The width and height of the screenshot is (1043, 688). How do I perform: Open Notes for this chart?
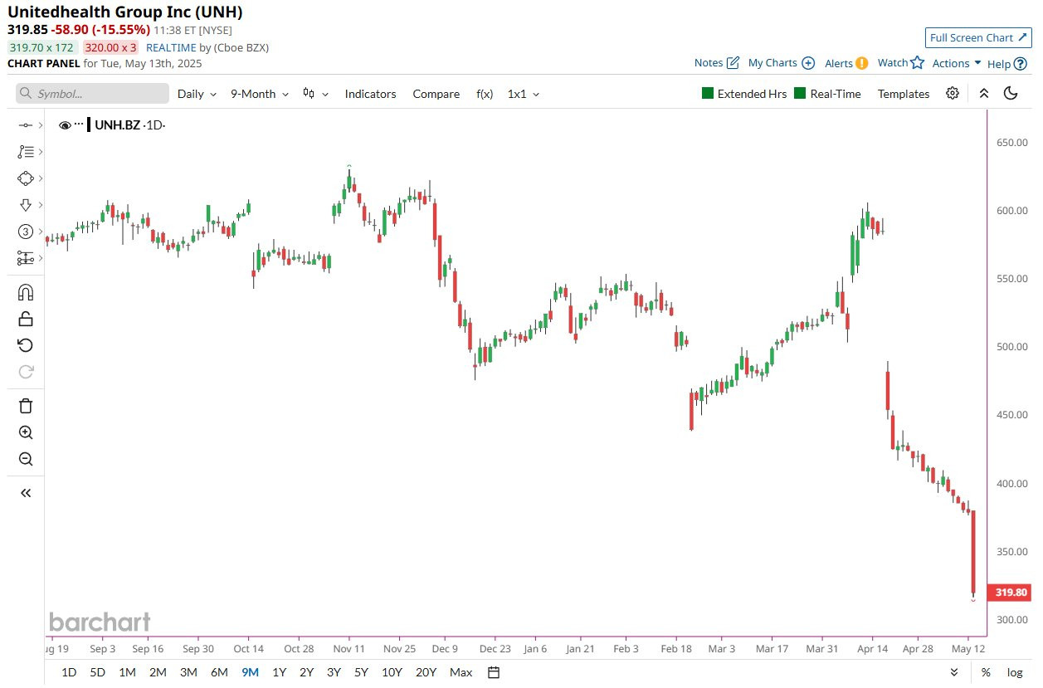(x=716, y=62)
